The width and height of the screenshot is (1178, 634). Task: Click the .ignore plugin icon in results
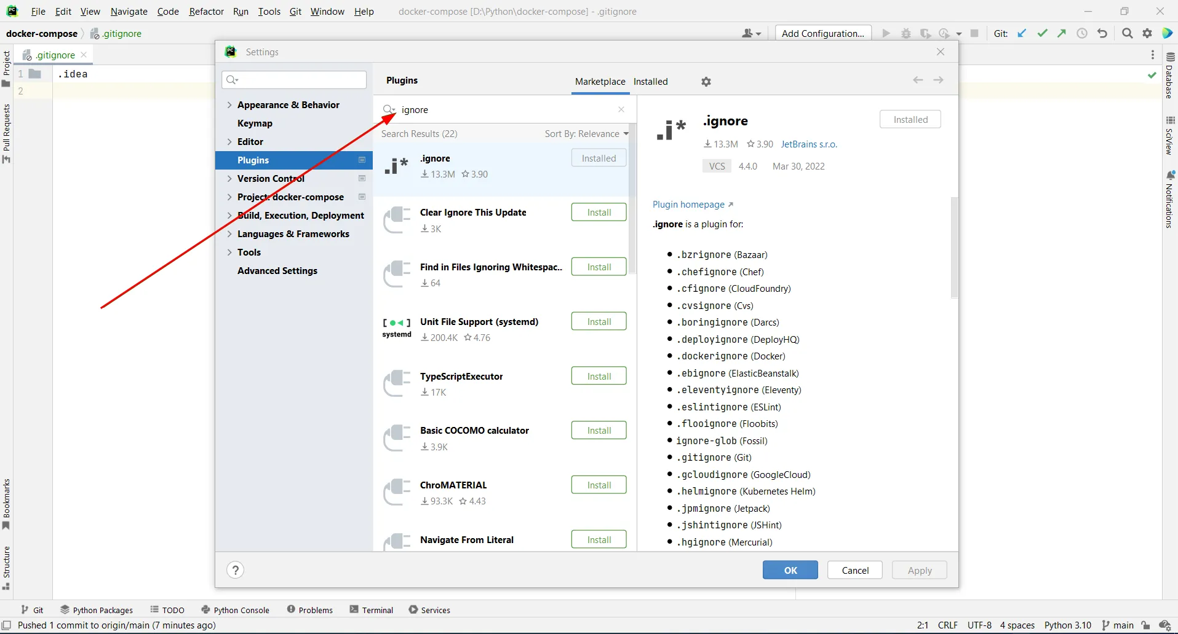click(396, 166)
